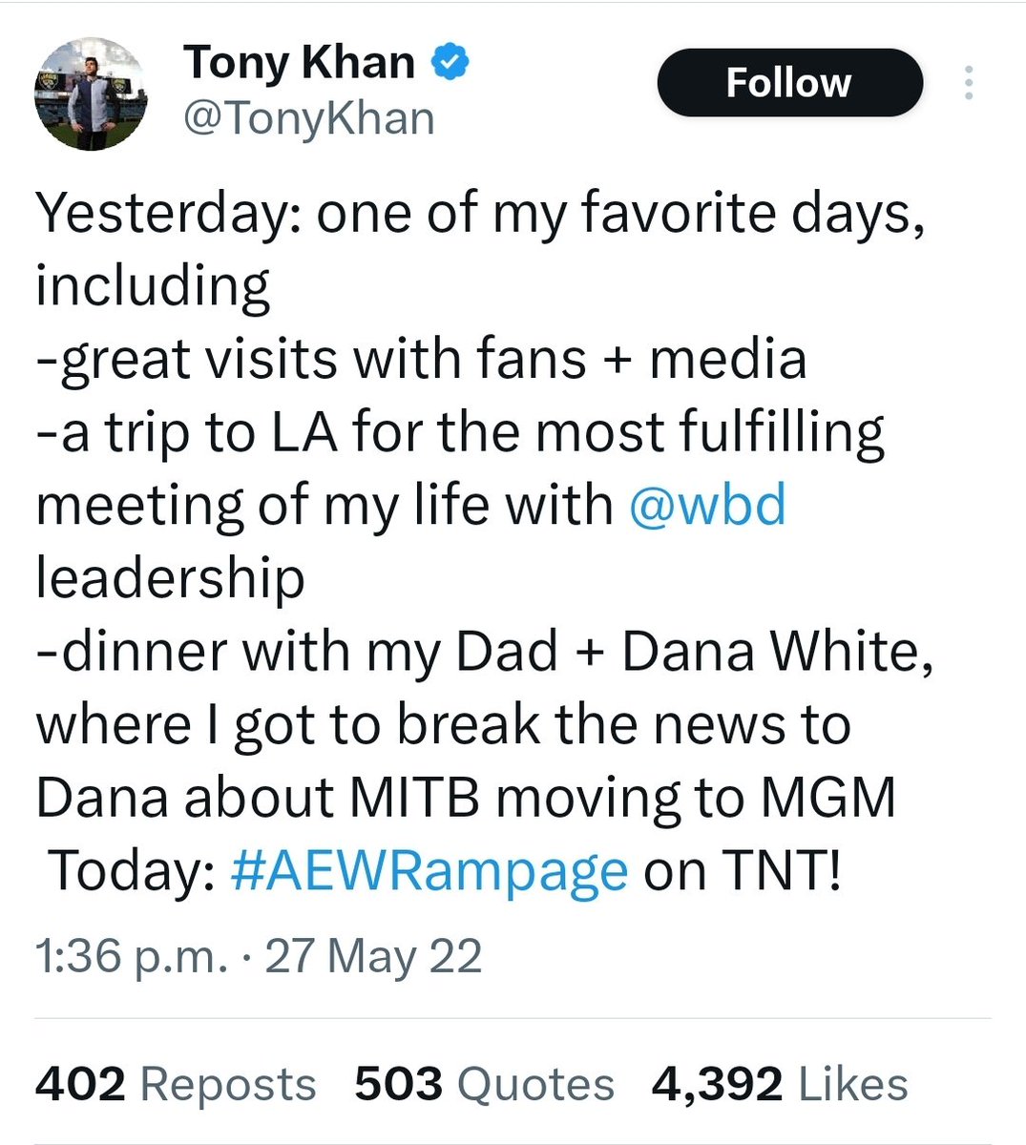Click the "great visits with fans + media" line

[421, 359]
